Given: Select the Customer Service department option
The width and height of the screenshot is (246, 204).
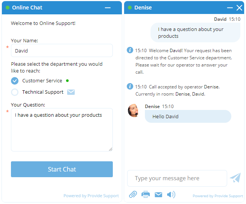Looking at the screenshot, I should (x=15, y=80).
